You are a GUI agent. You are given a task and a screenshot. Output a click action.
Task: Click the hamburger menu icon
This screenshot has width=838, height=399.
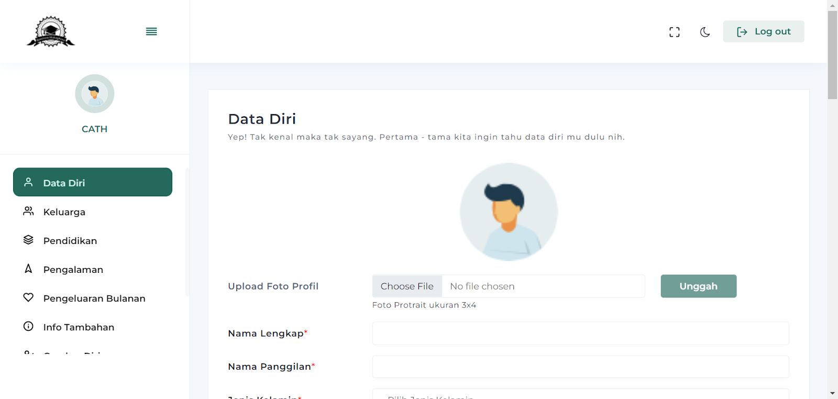(x=151, y=31)
